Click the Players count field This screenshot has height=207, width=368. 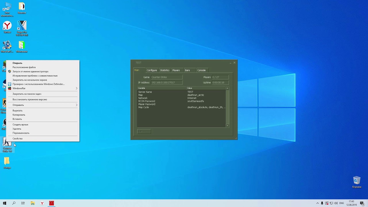pyautogui.click(x=220, y=77)
